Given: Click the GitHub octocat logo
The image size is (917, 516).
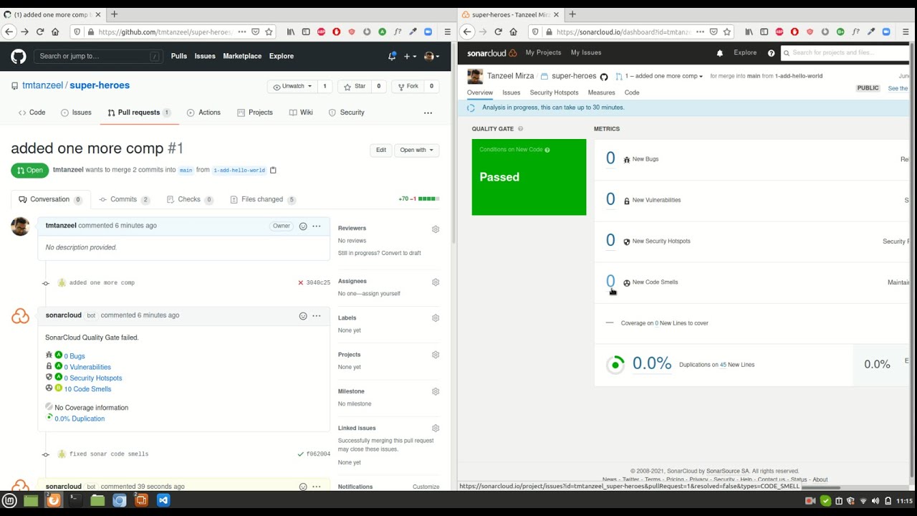Looking at the screenshot, I should pyautogui.click(x=18, y=56).
